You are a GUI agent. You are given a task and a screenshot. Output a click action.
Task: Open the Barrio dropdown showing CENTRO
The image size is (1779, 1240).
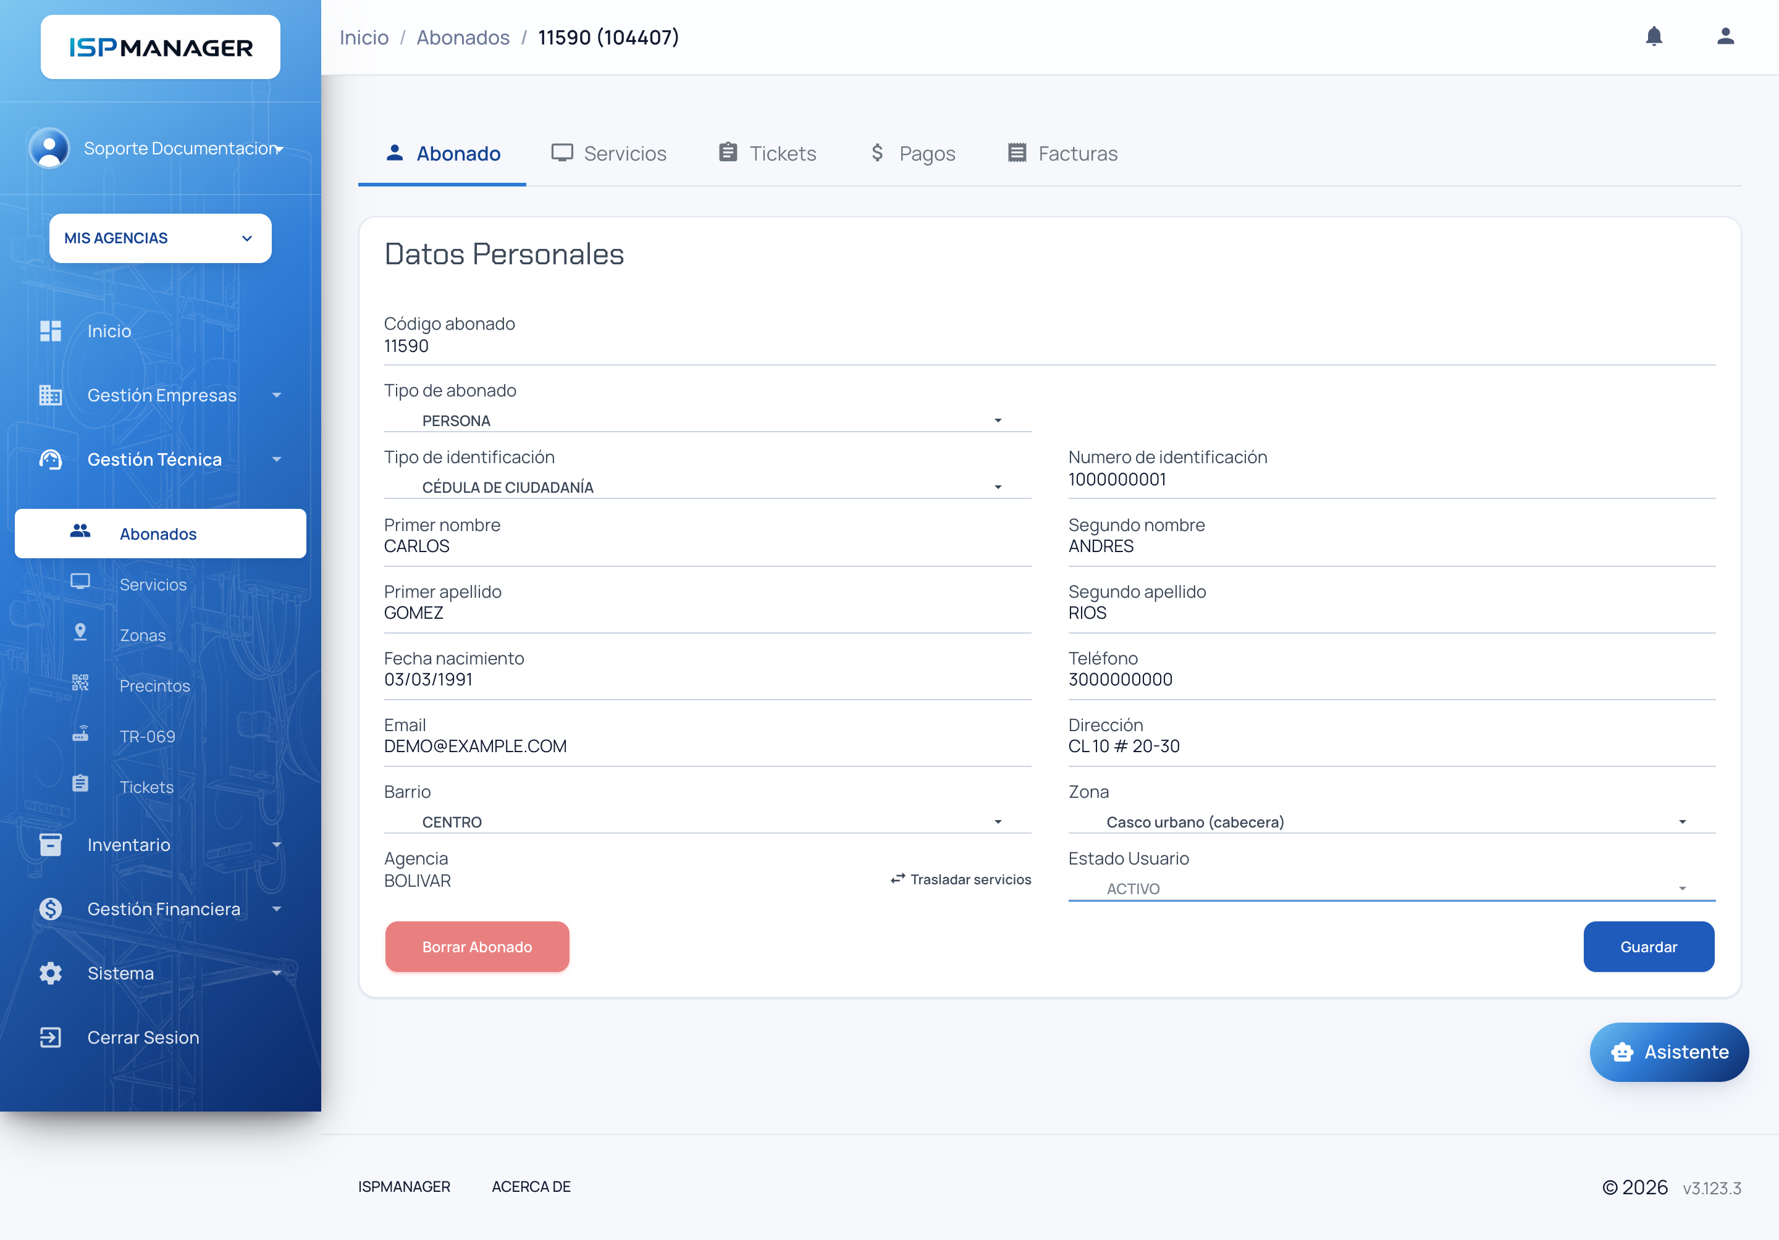(707, 822)
